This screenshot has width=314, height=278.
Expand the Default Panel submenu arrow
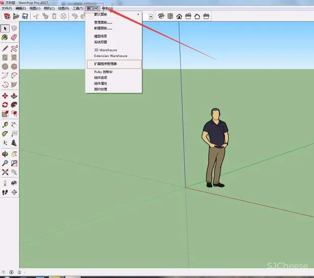point(138,14)
